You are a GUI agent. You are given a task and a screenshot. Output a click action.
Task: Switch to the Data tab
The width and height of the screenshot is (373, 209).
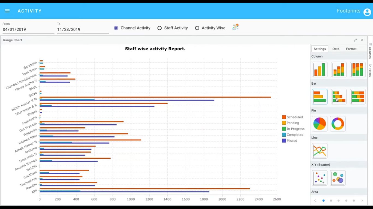(x=336, y=49)
